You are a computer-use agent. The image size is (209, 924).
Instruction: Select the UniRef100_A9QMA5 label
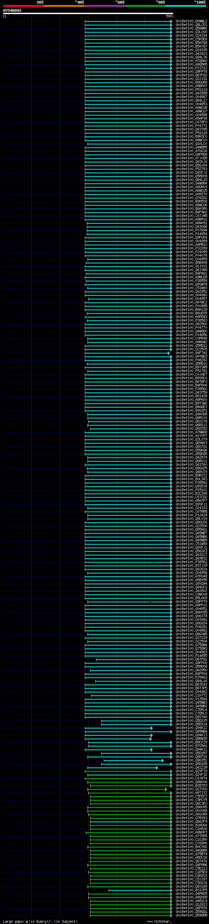coord(191,65)
